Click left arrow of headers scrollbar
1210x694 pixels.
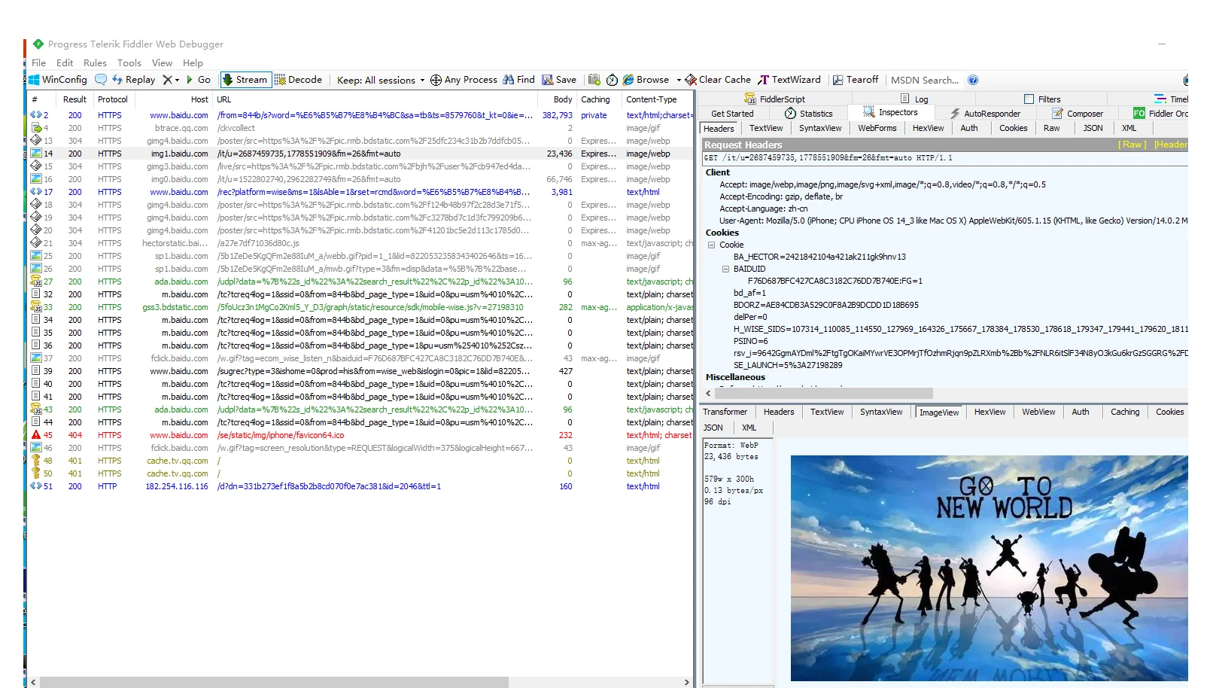708,393
